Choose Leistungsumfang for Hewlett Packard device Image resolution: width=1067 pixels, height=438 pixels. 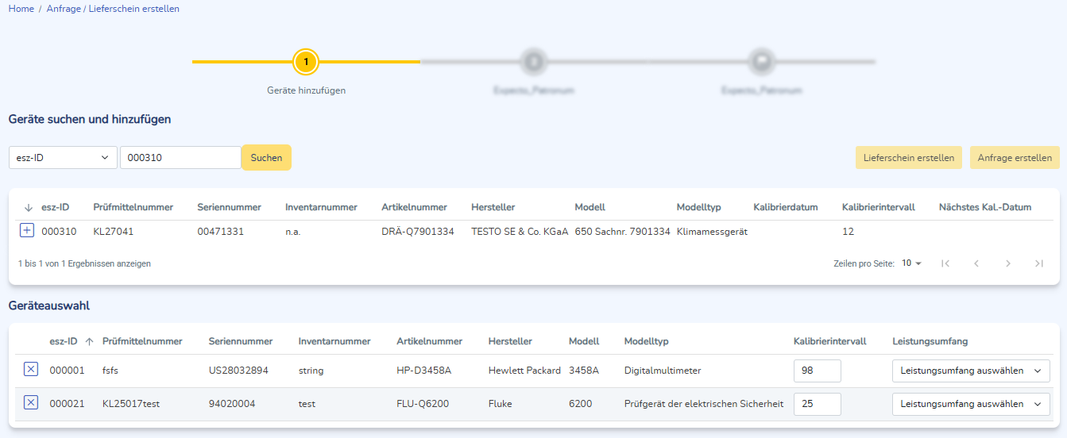(970, 371)
